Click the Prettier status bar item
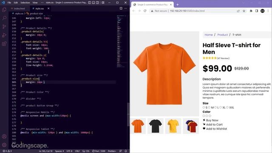 (x=112, y=151)
